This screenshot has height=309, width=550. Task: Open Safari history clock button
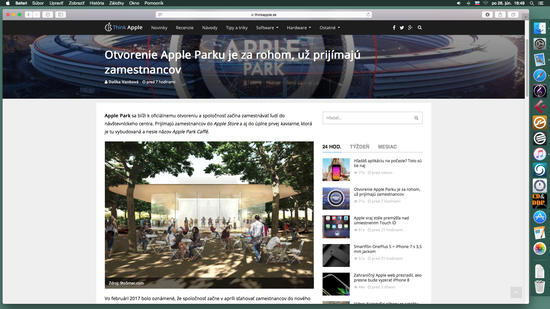tap(48, 15)
